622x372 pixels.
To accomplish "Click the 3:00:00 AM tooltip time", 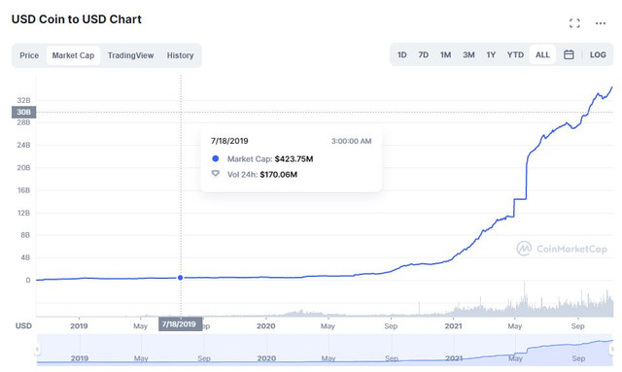I will 352,141.
